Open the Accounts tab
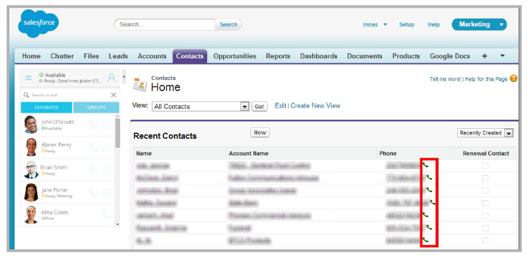Image resolution: width=528 pixels, height=256 pixels. click(x=152, y=56)
